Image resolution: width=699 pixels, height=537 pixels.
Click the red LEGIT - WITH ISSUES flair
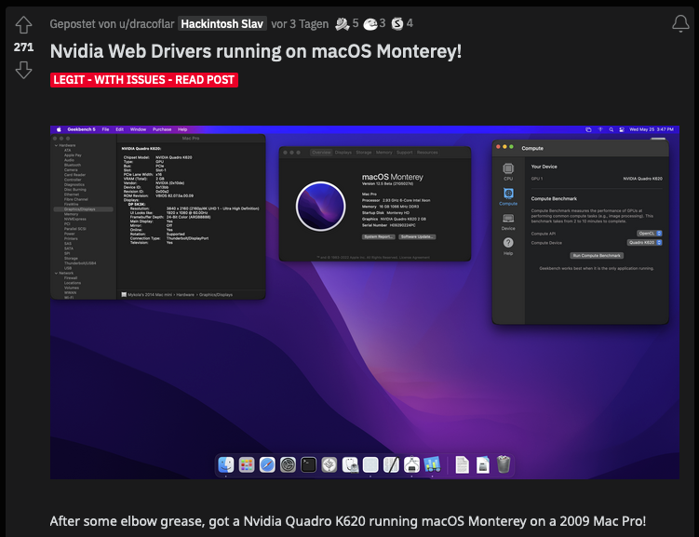pyautogui.click(x=144, y=80)
